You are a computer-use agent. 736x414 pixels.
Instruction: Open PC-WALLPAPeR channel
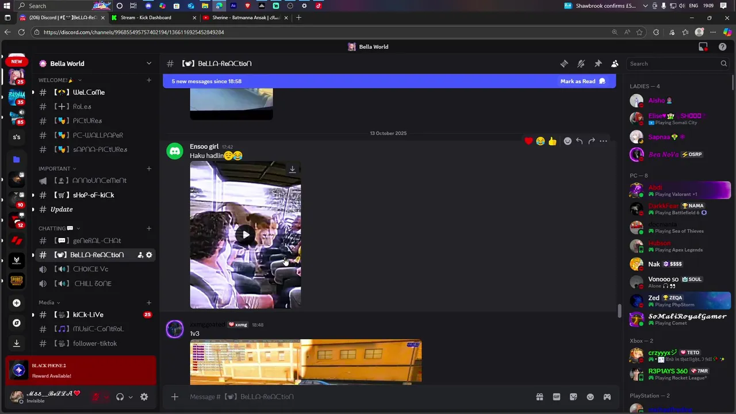(x=95, y=135)
